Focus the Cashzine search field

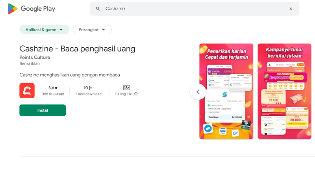pos(194,9)
